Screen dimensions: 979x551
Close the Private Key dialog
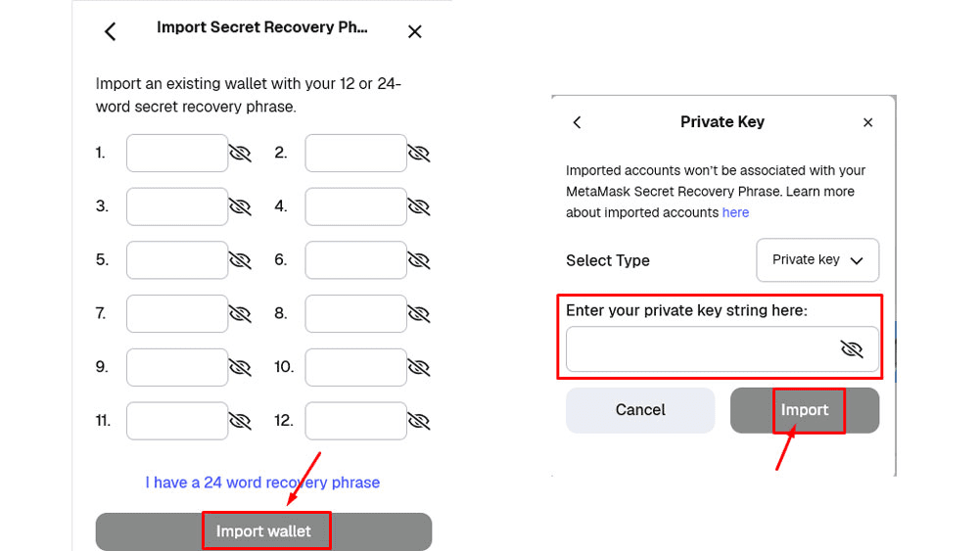pos(867,122)
